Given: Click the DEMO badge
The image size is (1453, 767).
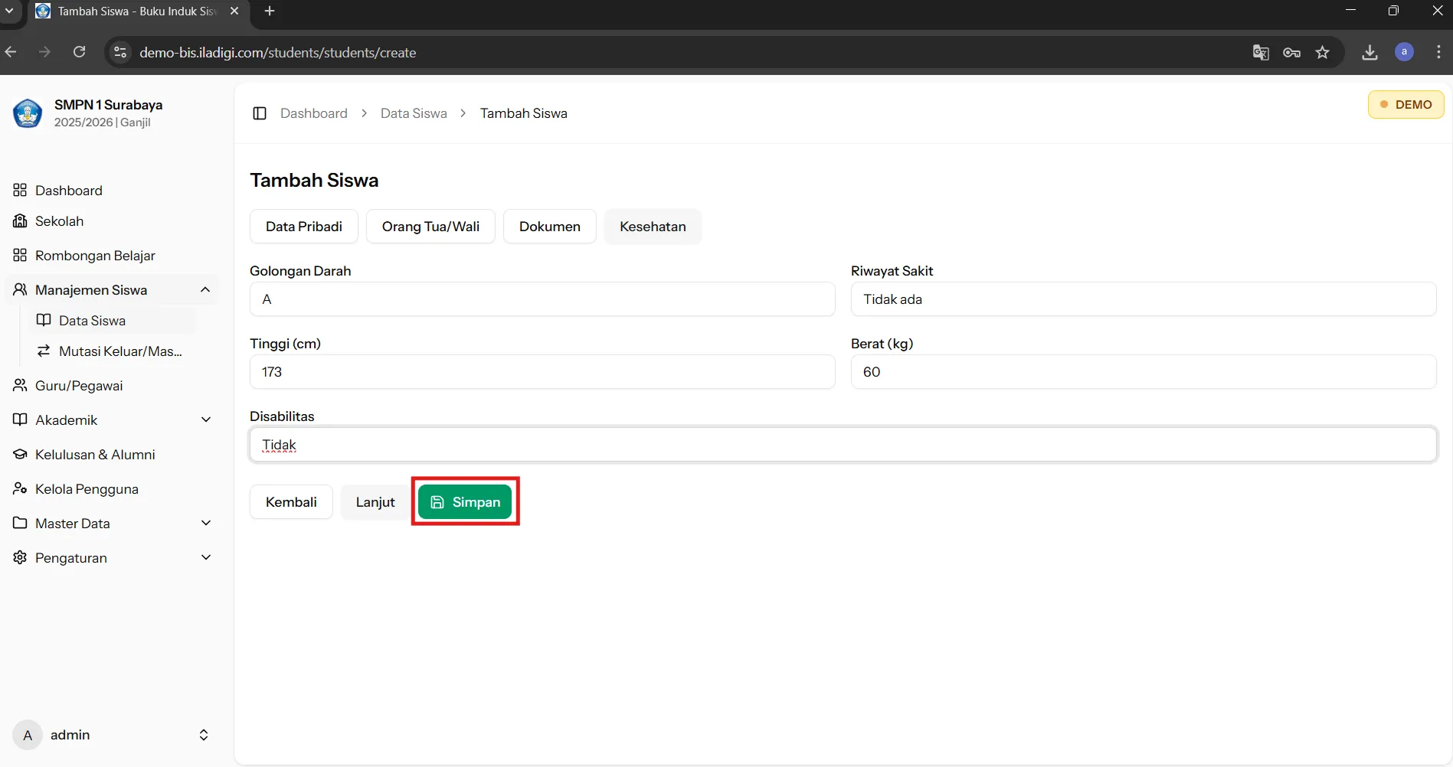Looking at the screenshot, I should click(x=1406, y=105).
